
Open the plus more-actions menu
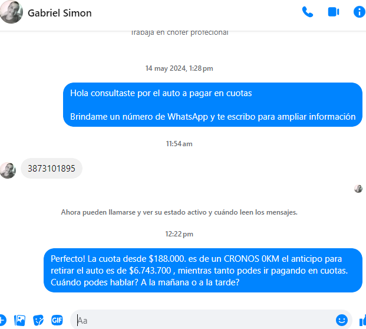tap(2, 320)
